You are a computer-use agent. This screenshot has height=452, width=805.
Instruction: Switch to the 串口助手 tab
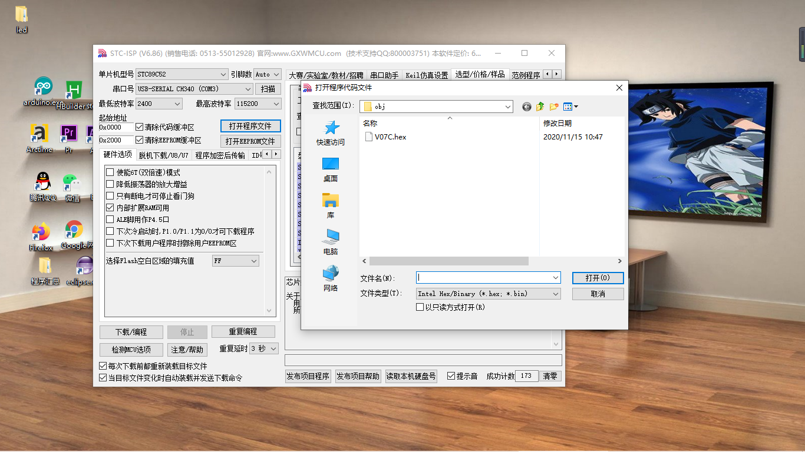click(x=384, y=75)
